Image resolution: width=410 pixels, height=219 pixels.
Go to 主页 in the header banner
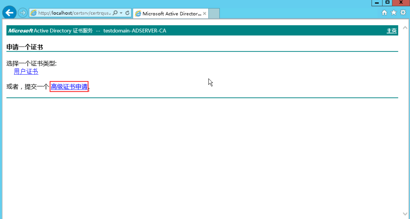(x=391, y=31)
